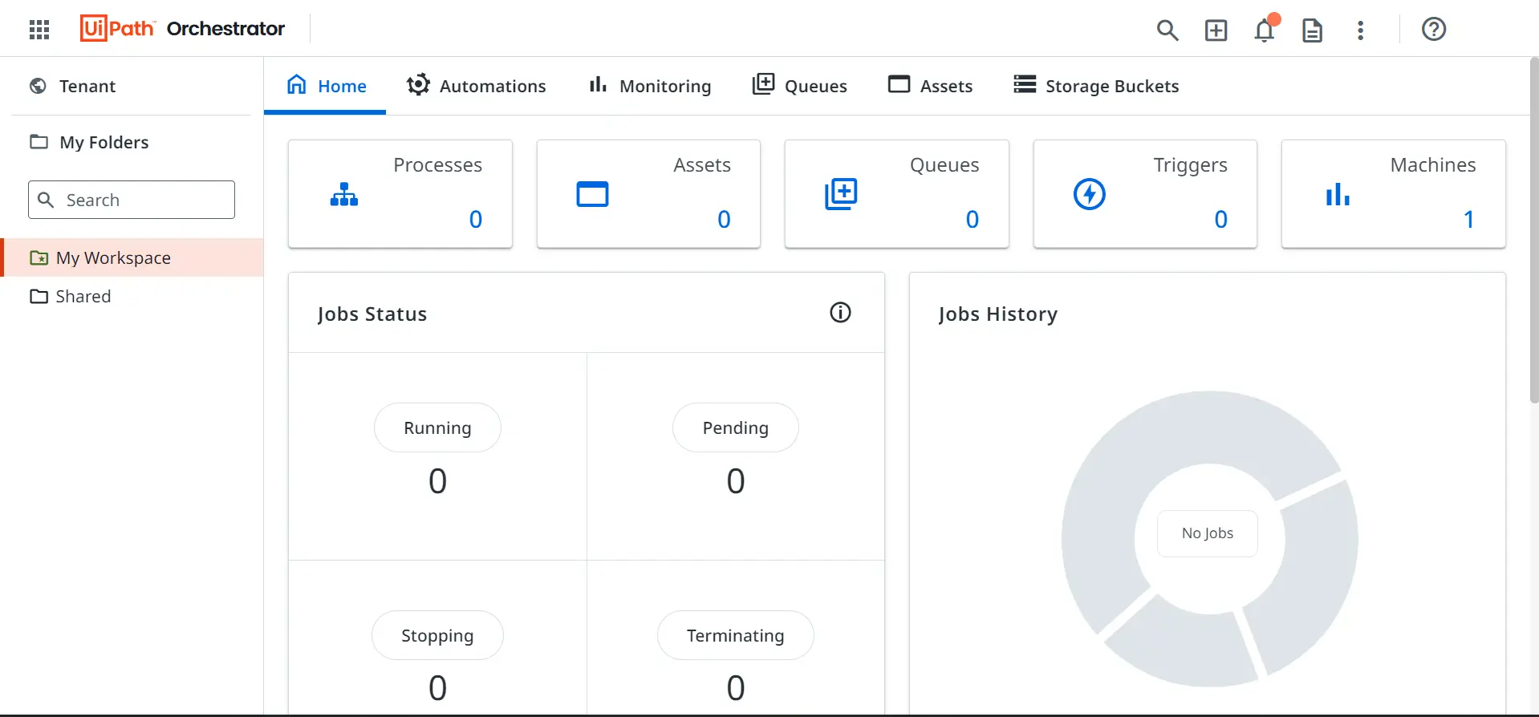Open the Triggers count card
The width and height of the screenshot is (1539, 717).
pyautogui.click(x=1145, y=194)
